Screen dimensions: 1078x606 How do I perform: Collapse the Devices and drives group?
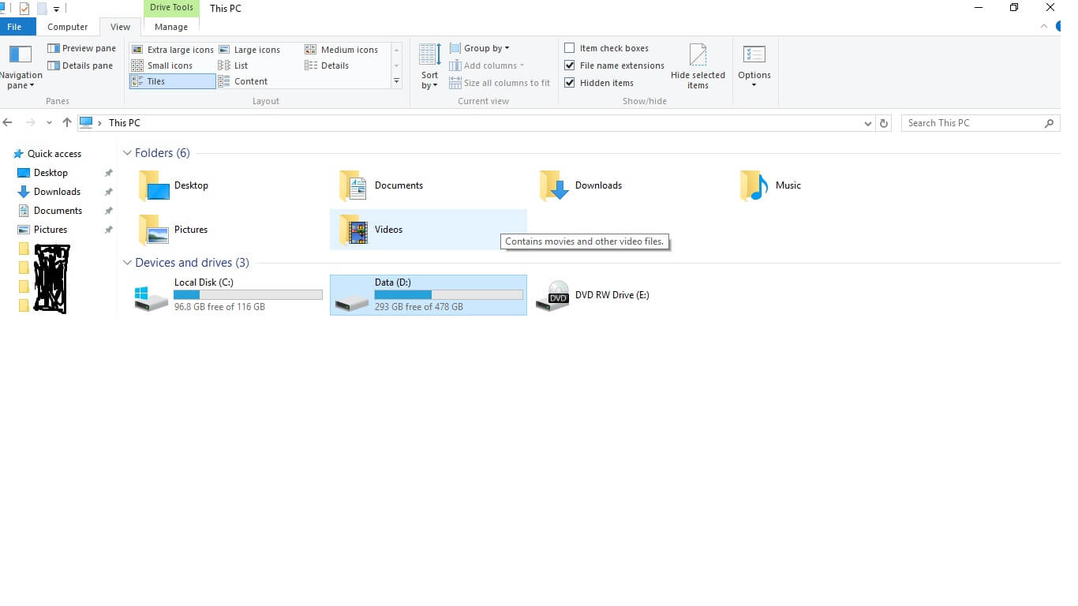coord(127,263)
